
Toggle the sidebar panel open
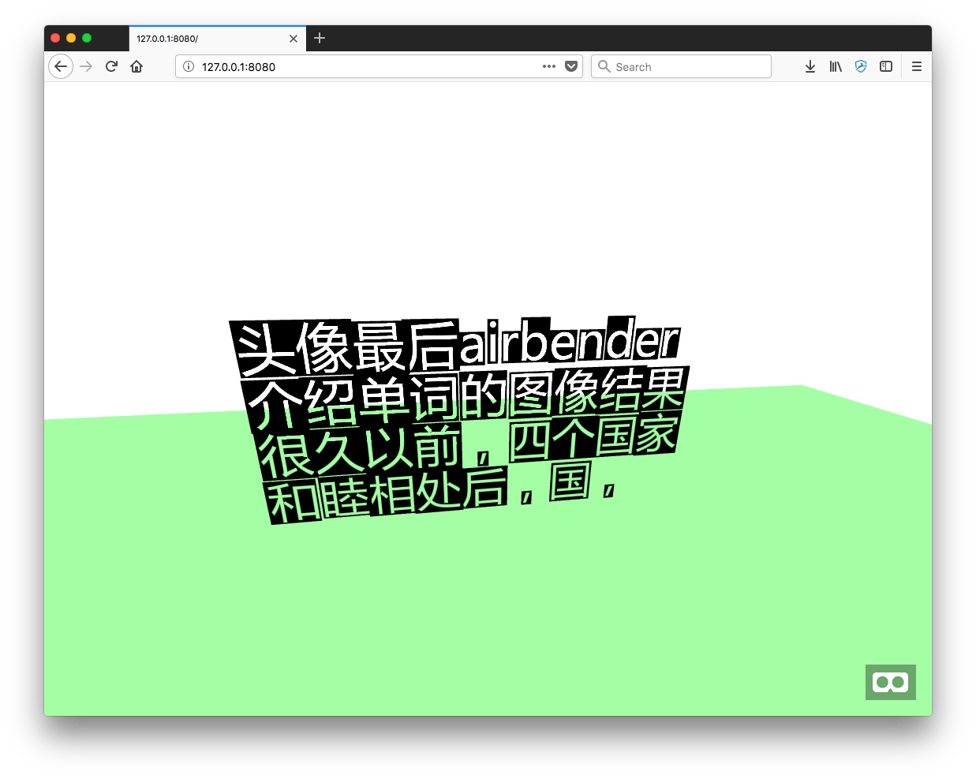pos(885,66)
